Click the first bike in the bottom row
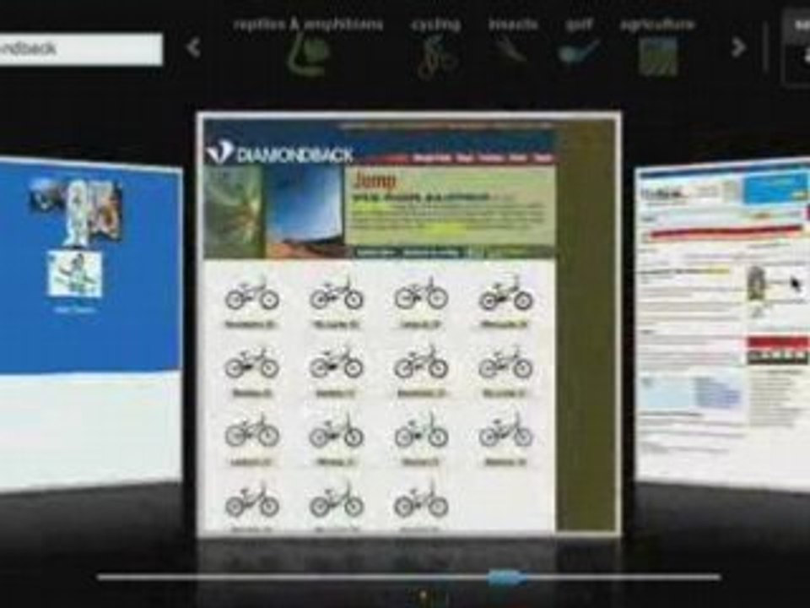 [251, 501]
